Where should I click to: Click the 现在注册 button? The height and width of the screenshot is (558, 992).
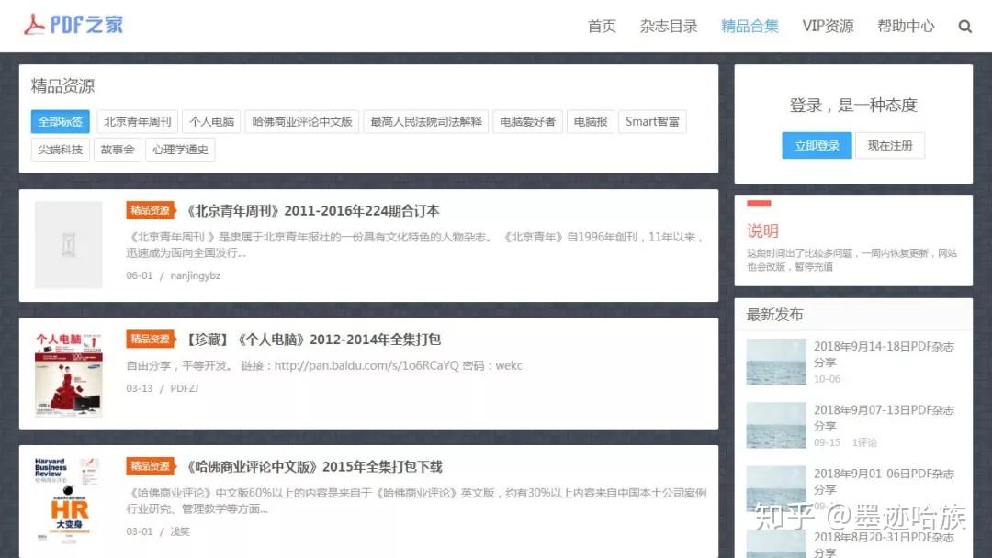pos(889,145)
